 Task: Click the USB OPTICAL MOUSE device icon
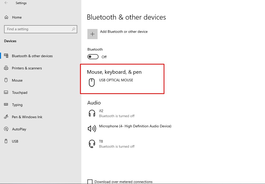tap(92, 83)
